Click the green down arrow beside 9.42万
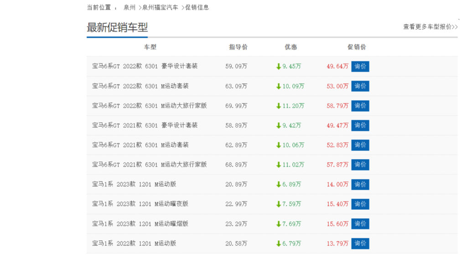Screen dimensions: 467x262 [x=279, y=126]
